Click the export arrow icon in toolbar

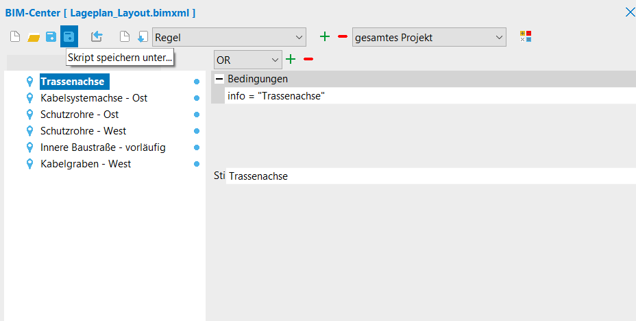point(97,37)
